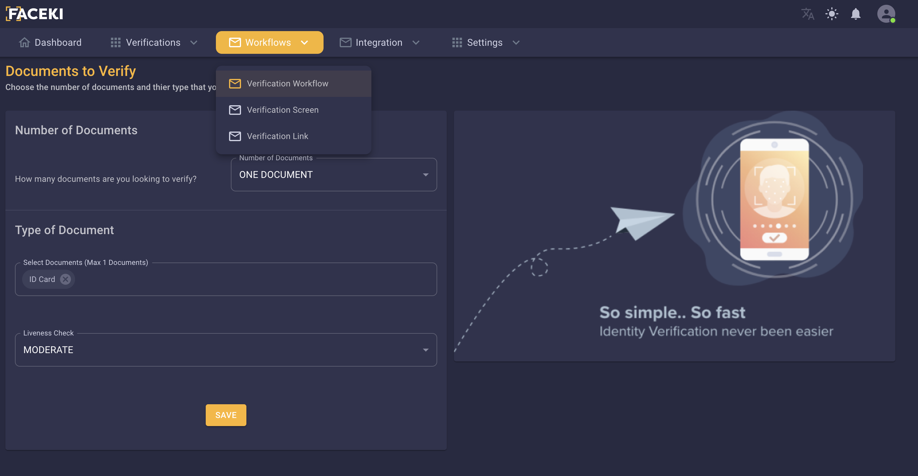
Task: Click the Dashboard home icon
Action: coord(24,42)
